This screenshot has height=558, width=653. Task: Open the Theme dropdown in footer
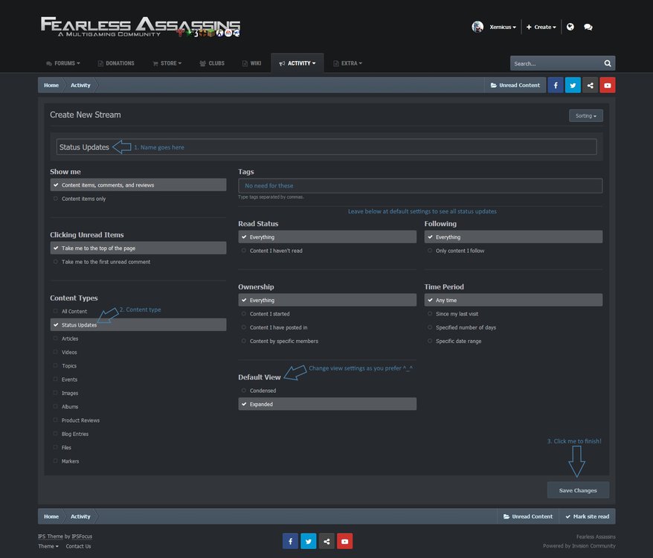click(48, 546)
